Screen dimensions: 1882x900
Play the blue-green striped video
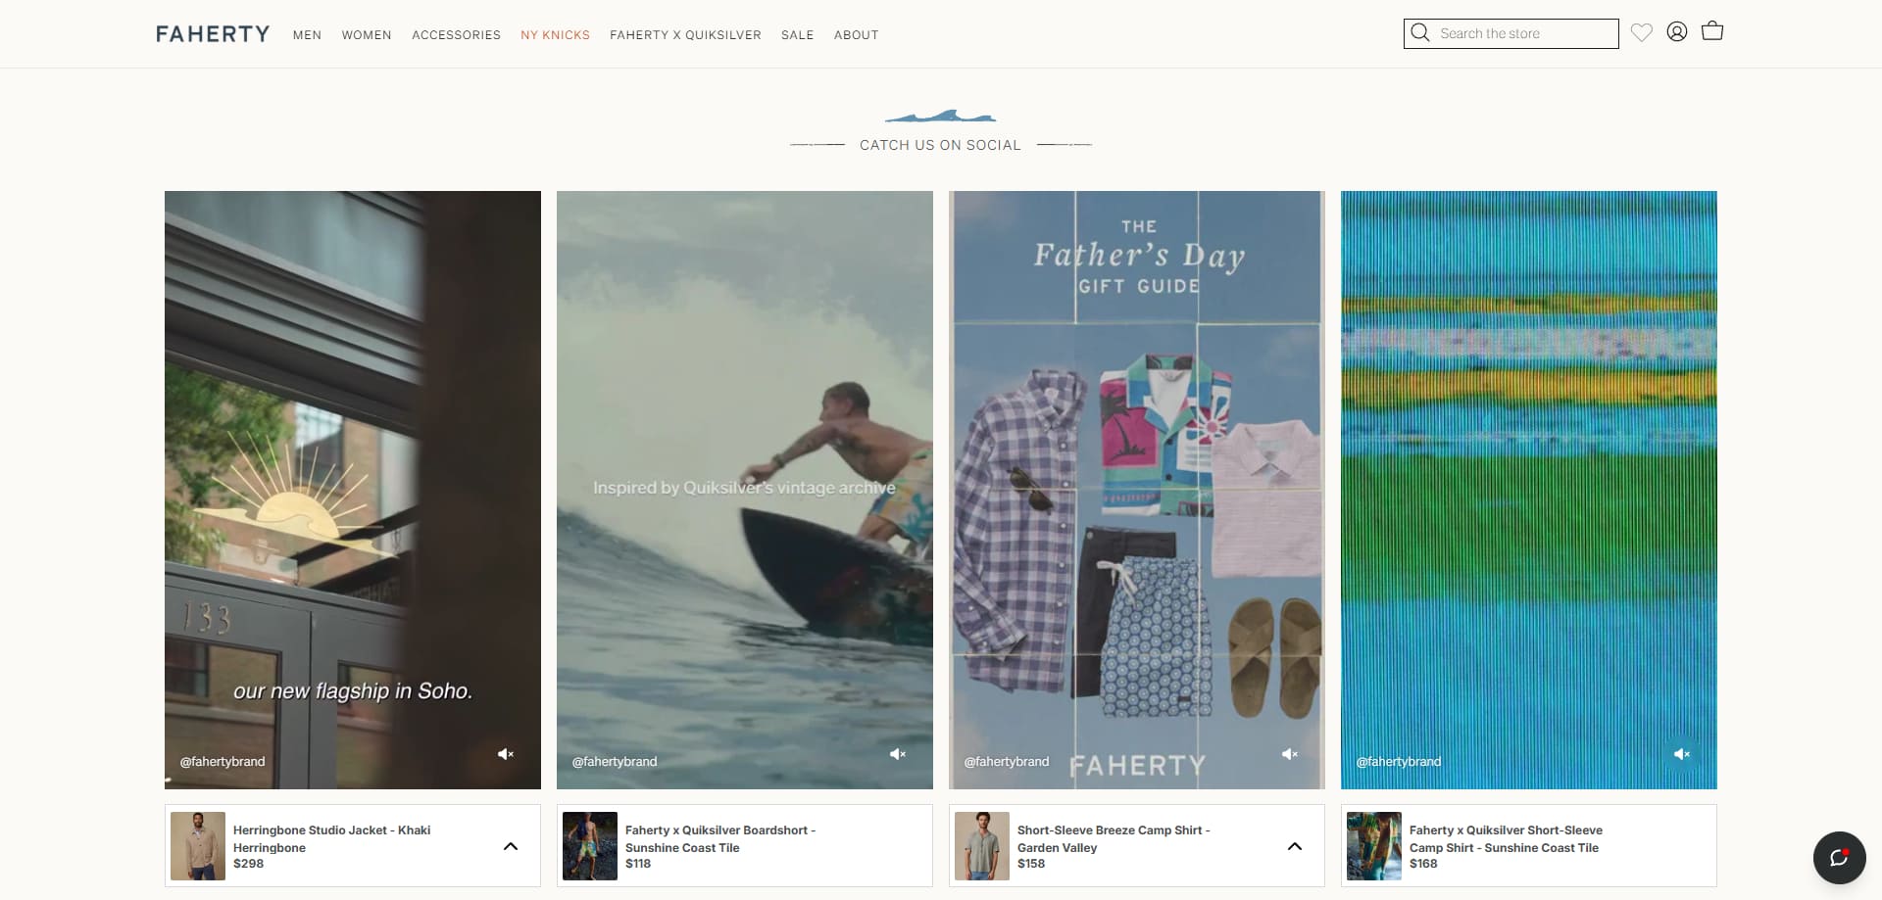tap(1529, 490)
